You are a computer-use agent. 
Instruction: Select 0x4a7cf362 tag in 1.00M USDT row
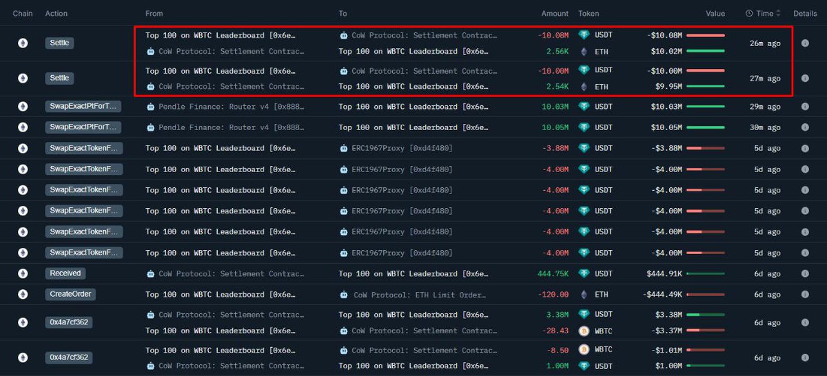(70, 357)
